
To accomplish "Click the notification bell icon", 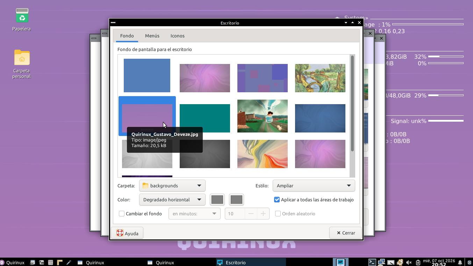I will pos(460,263).
